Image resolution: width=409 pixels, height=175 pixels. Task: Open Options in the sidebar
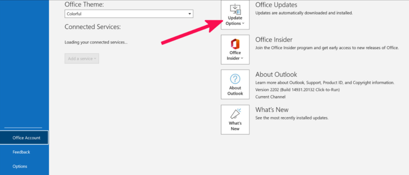(x=20, y=166)
